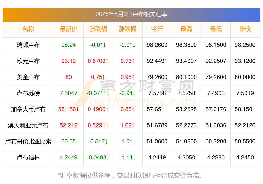
Task: Click the 欧元卢布 row name
Action: (x=28, y=61)
